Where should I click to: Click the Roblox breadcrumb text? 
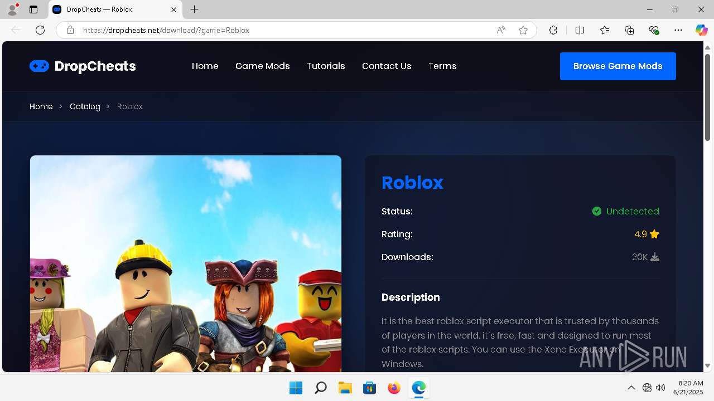point(130,106)
